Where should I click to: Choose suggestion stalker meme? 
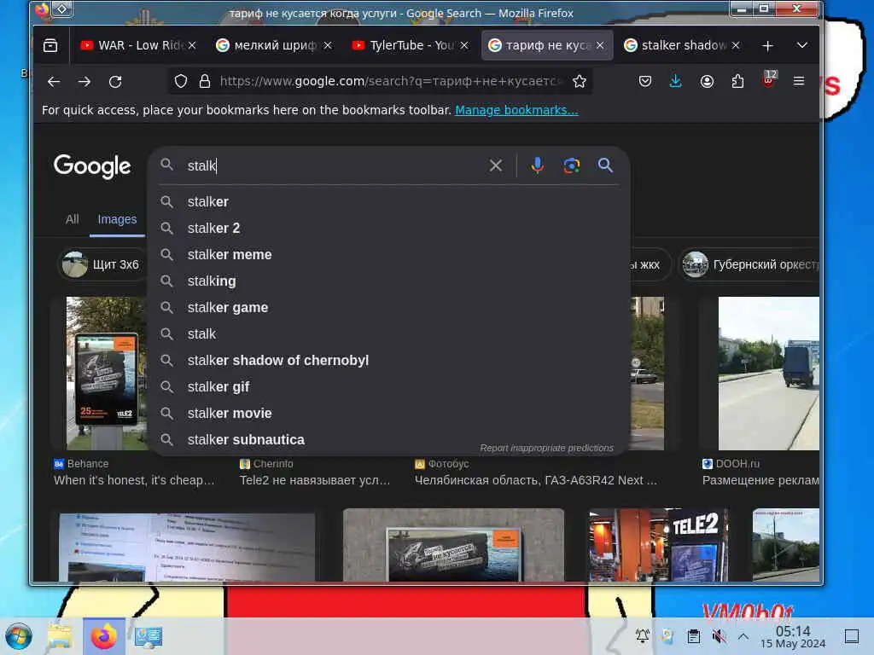tap(388, 254)
